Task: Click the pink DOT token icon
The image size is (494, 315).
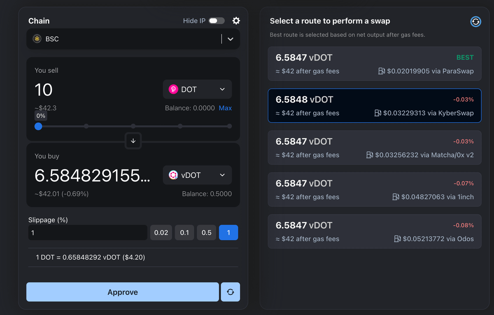Action: click(x=173, y=89)
